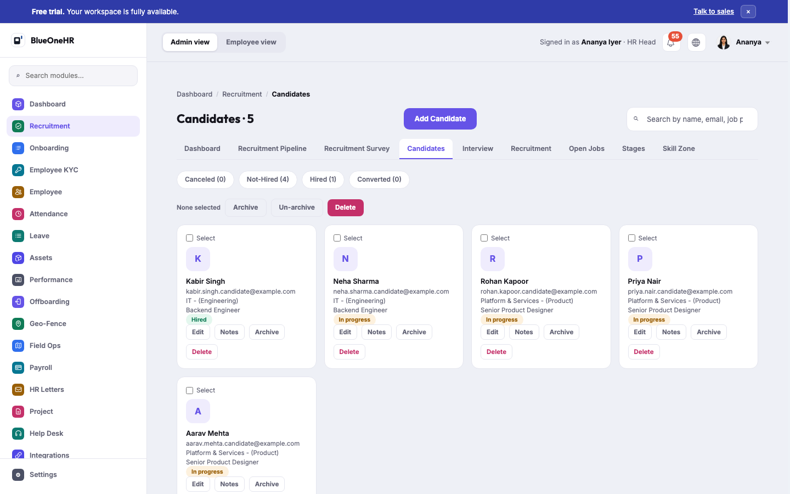Click the Performance sidebar icon
This screenshot has width=790, height=494.
pos(18,280)
